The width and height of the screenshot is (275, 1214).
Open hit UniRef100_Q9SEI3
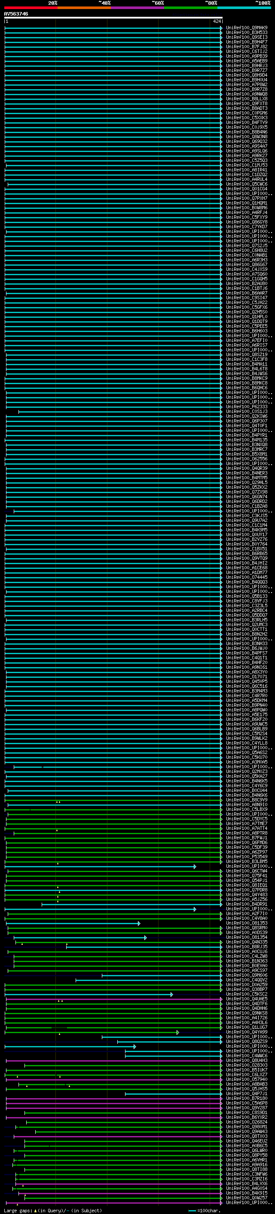[246, 37]
